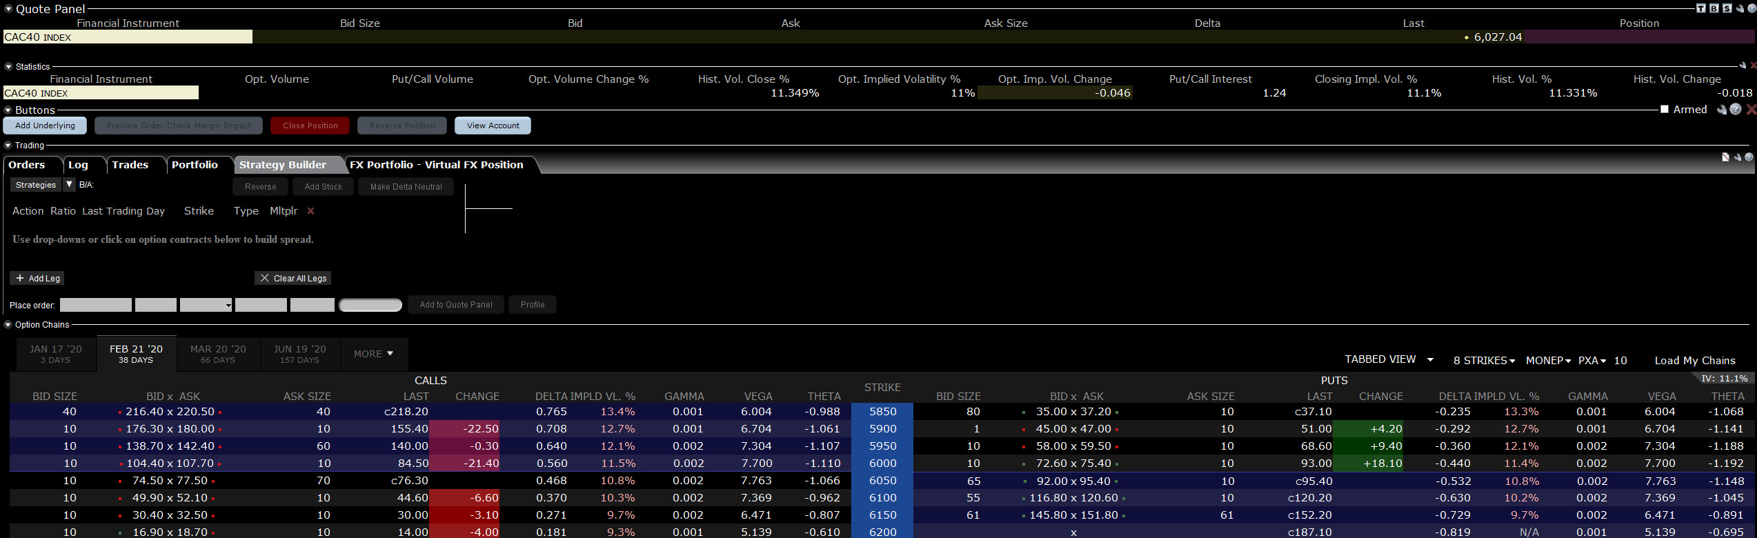Open the Strategies dropdown arrow
1757x538 pixels.
tap(69, 185)
